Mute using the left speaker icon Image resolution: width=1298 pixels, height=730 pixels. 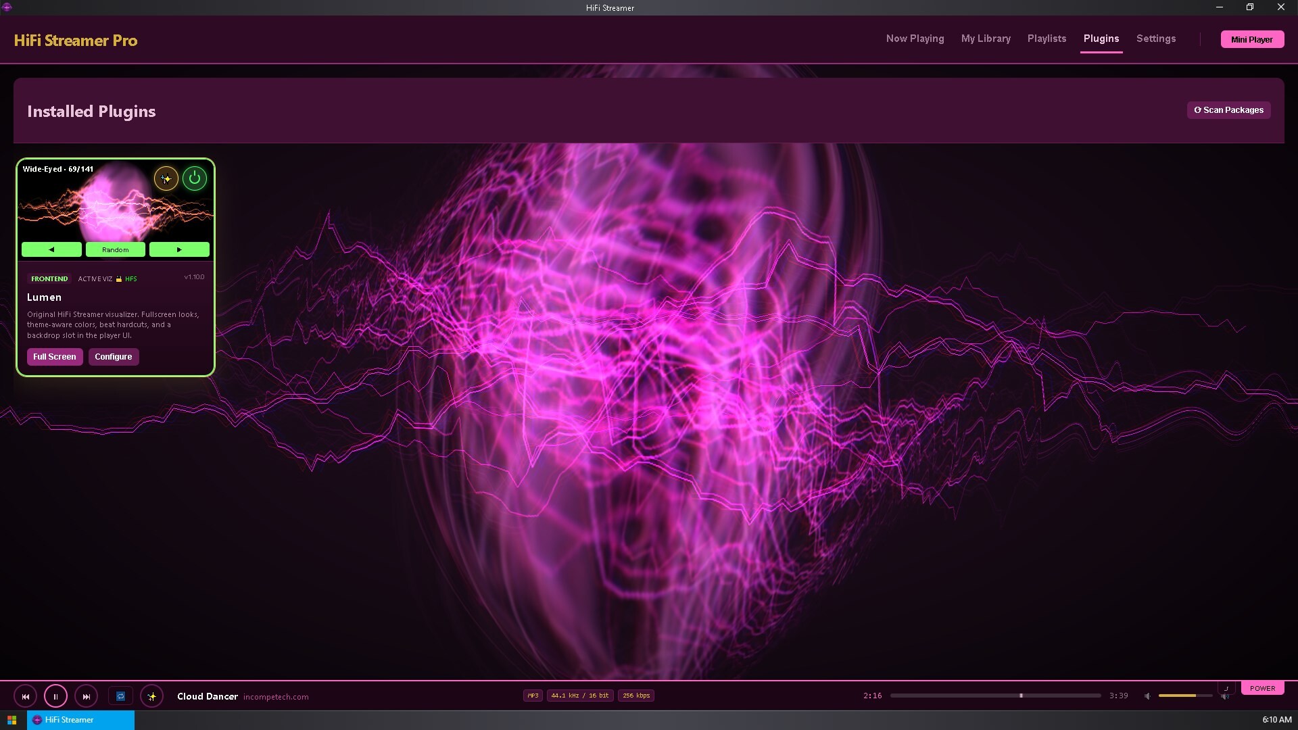(x=1147, y=696)
